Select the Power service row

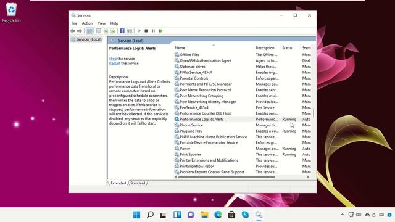243,149
